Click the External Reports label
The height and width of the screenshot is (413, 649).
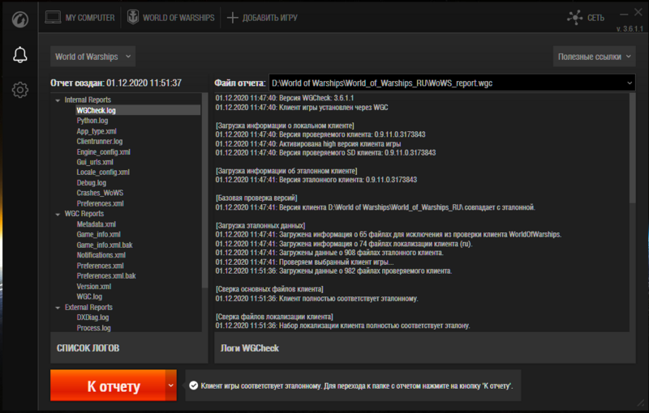click(x=88, y=307)
